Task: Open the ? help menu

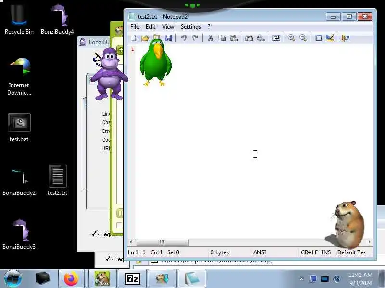Action: pyautogui.click(x=209, y=27)
